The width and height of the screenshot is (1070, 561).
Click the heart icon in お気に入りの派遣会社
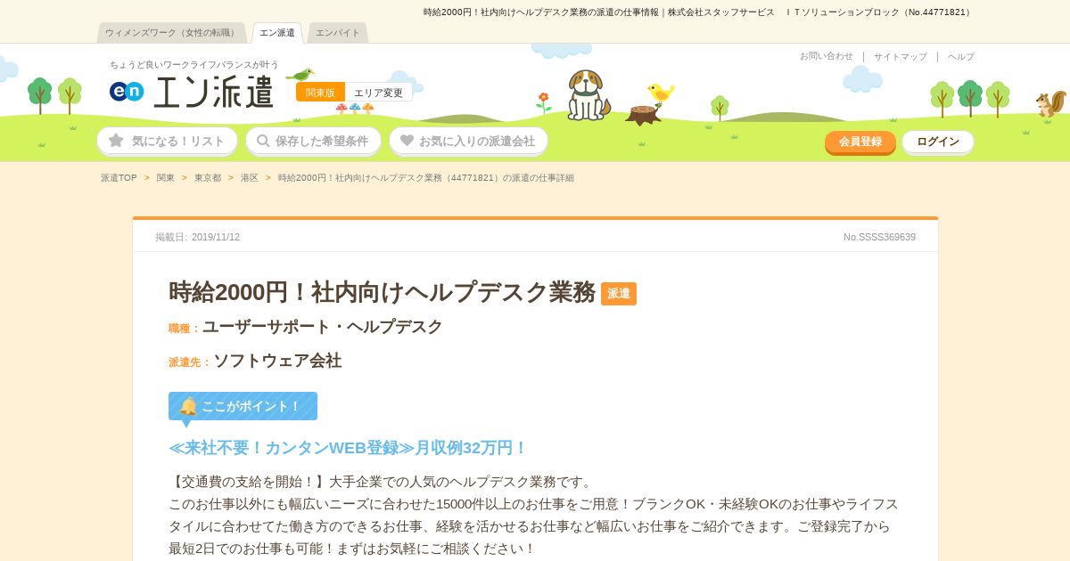click(407, 141)
